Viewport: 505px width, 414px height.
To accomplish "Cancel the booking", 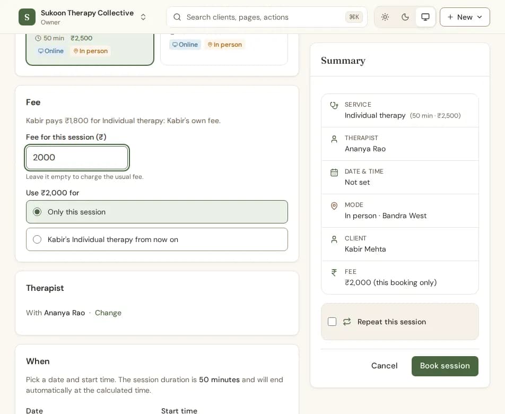I will [384, 366].
